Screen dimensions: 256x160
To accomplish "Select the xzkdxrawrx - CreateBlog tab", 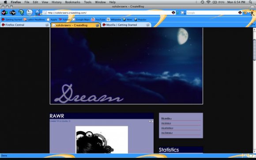I will pyautogui.click(x=75, y=25).
